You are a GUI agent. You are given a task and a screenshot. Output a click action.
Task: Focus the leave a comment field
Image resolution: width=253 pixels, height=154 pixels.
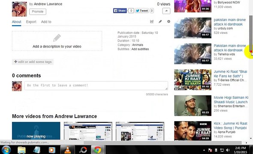tap(96, 86)
